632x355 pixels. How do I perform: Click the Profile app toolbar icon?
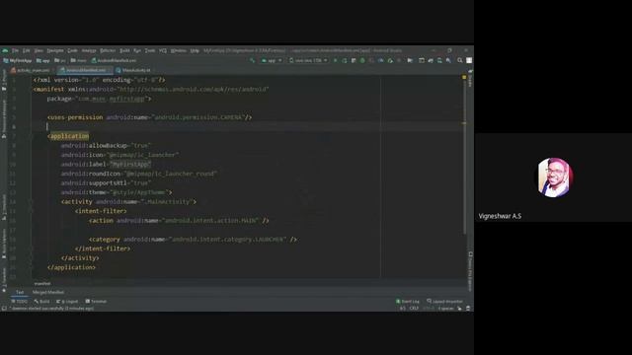coord(380,60)
